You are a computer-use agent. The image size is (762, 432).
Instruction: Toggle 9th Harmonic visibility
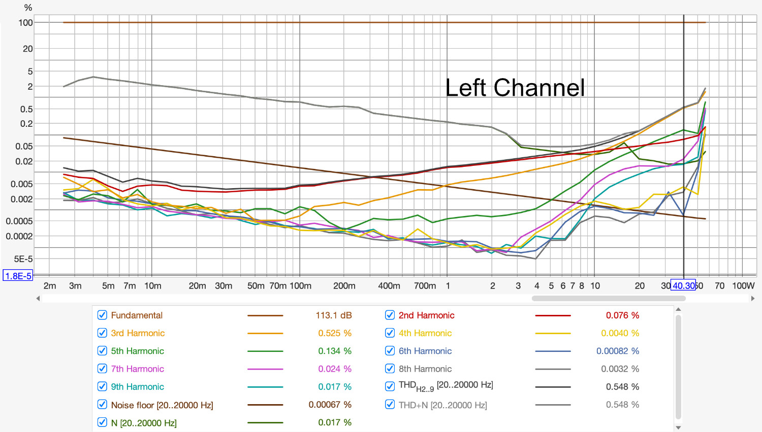coord(102,386)
